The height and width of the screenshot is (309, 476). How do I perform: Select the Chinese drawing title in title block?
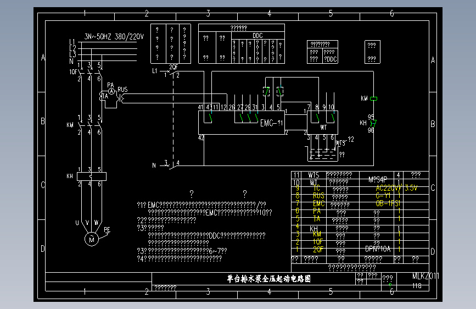coord(268,279)
